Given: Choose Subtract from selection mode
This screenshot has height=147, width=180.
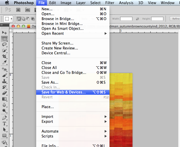Looking at the screenshot, I should click(28, 19).
